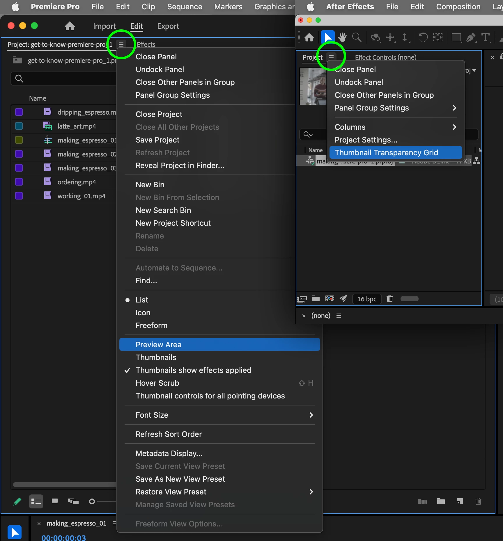Image resolution: width=503 pixels, height=541 pixels.
Task: Select the Rectangle shape tool in After Effects
Action: pos(456,38)
